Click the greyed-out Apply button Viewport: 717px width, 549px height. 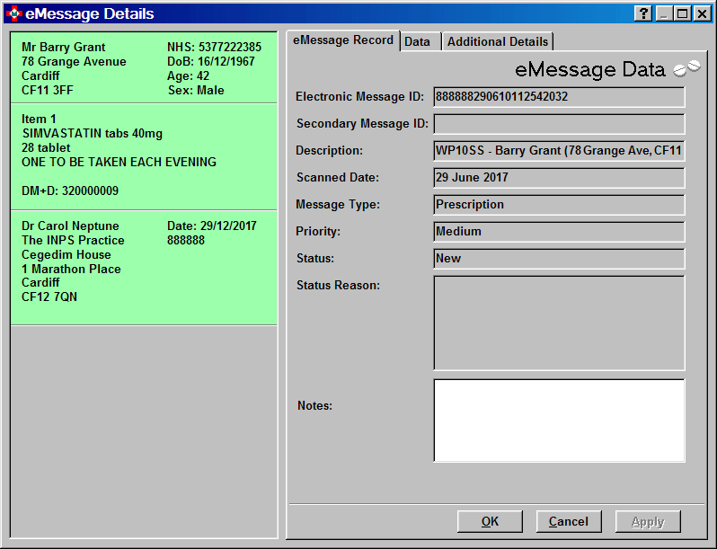(647, 521)
